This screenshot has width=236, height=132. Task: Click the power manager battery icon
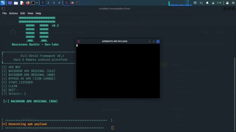coord(213,3)
